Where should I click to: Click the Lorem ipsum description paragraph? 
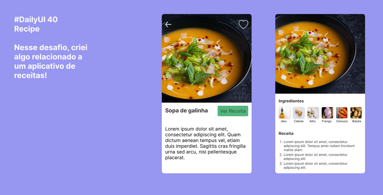point(205,143)
